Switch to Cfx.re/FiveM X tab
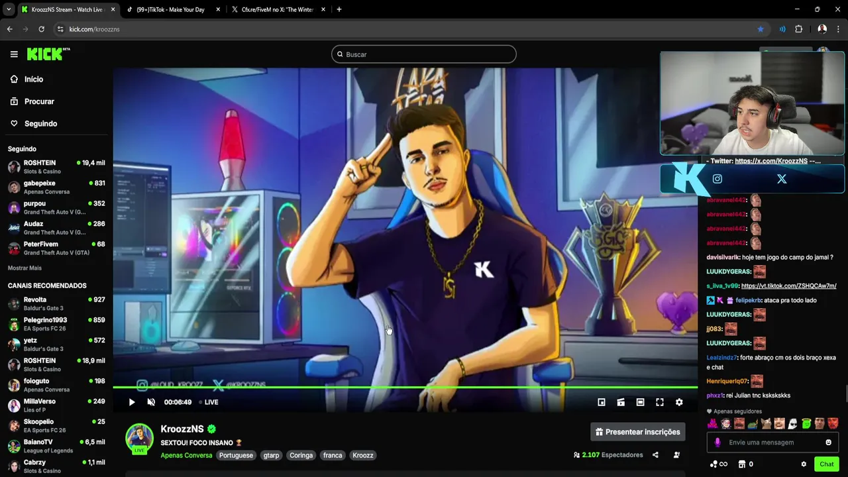The width and height of the screenshot is (848, 477). point(278,10)
